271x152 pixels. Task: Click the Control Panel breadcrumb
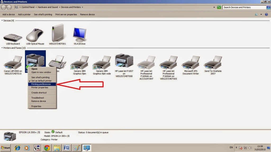[28, 7]
